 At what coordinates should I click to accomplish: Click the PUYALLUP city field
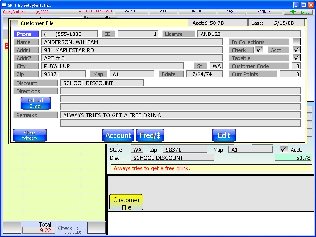click(112, 66)
